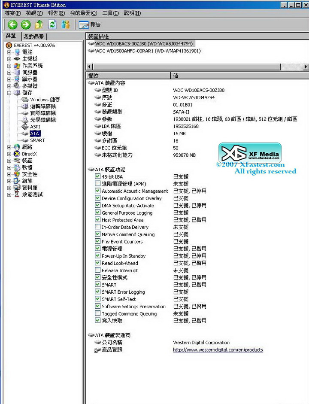Click the Up folder arrow toolbar icon
The width and height of the screenshot is (309, 404).
click(39, 24)
